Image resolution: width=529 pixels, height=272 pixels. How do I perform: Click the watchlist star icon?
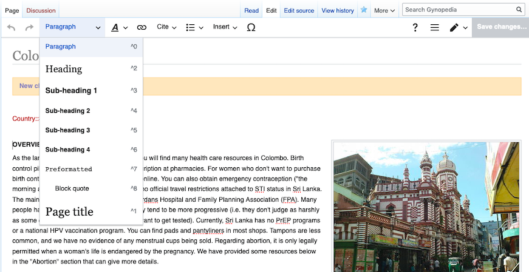click(364, 10)
